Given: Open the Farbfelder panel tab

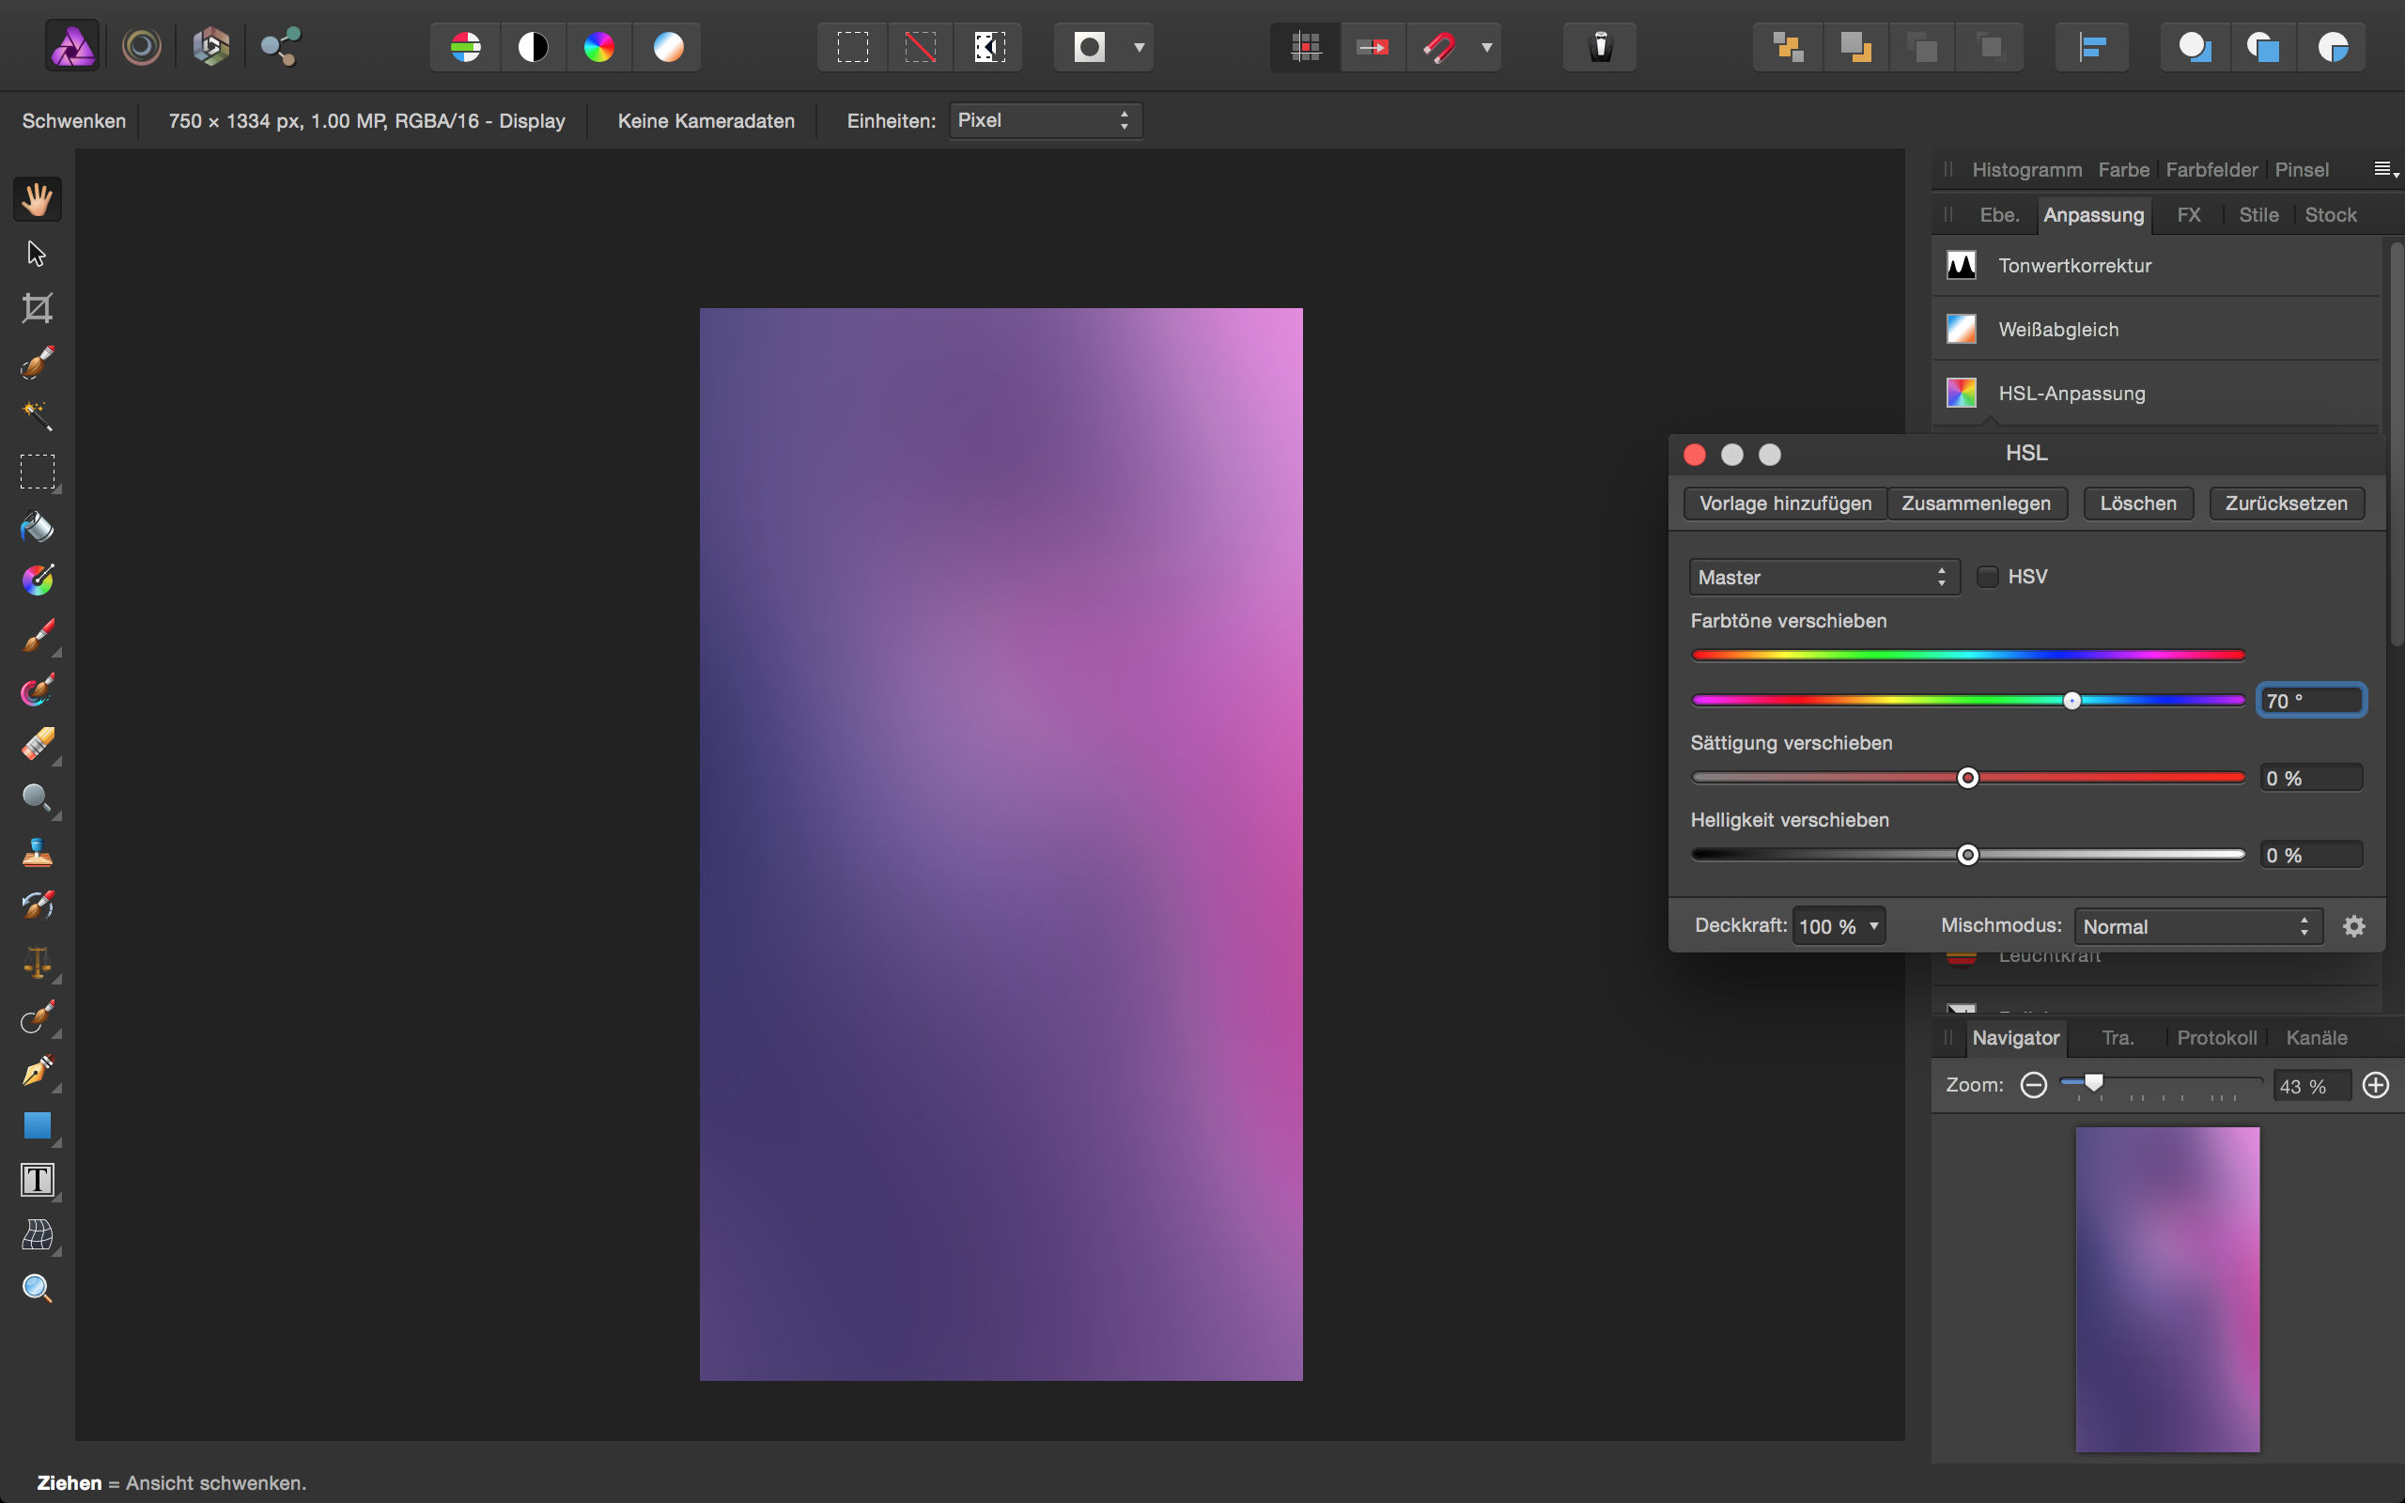Looking at the screenshot, I should (2211, 169).
